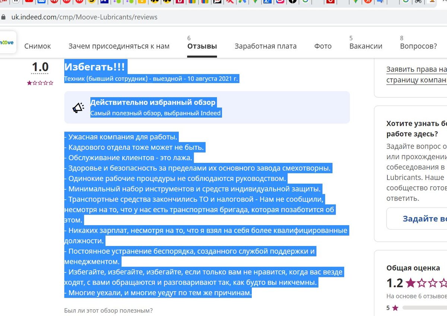Open the Moove company logo
This screenshot has height=316, width=447.
pos(7,42)
